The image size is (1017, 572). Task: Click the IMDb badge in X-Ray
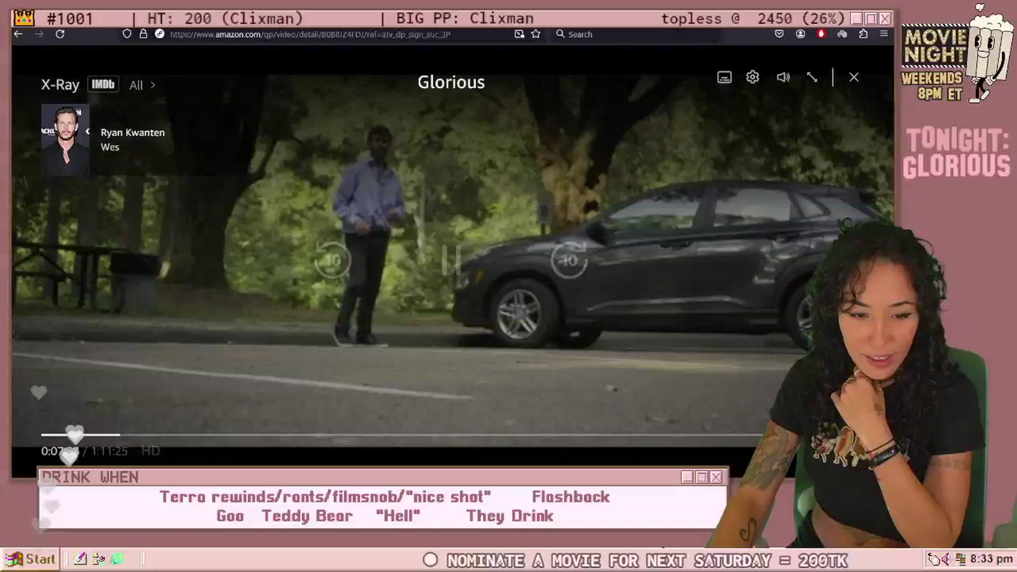[x=103, y=84]
